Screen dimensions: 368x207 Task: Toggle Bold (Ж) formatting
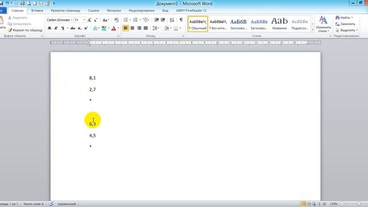(x=49, y=28)
